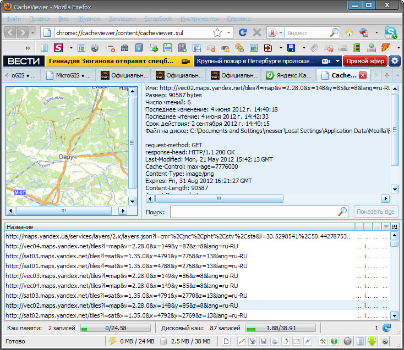Click the green download arrow in status bar
This screenshot has height=350, width=404.
pyautogui.click(x=372, y=341)
